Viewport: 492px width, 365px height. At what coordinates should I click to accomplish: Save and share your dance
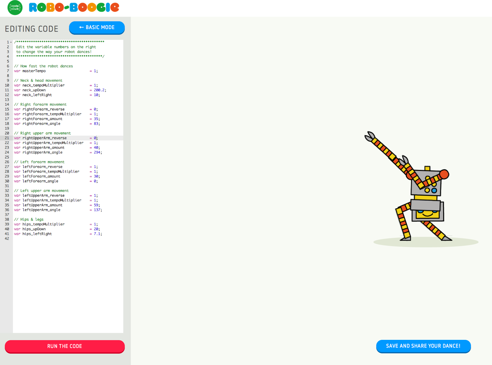(x=423, y=346)
